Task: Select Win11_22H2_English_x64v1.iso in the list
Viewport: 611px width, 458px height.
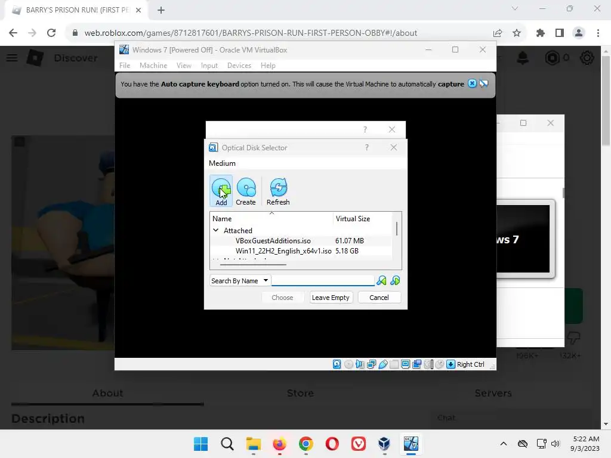Action: 283,251
